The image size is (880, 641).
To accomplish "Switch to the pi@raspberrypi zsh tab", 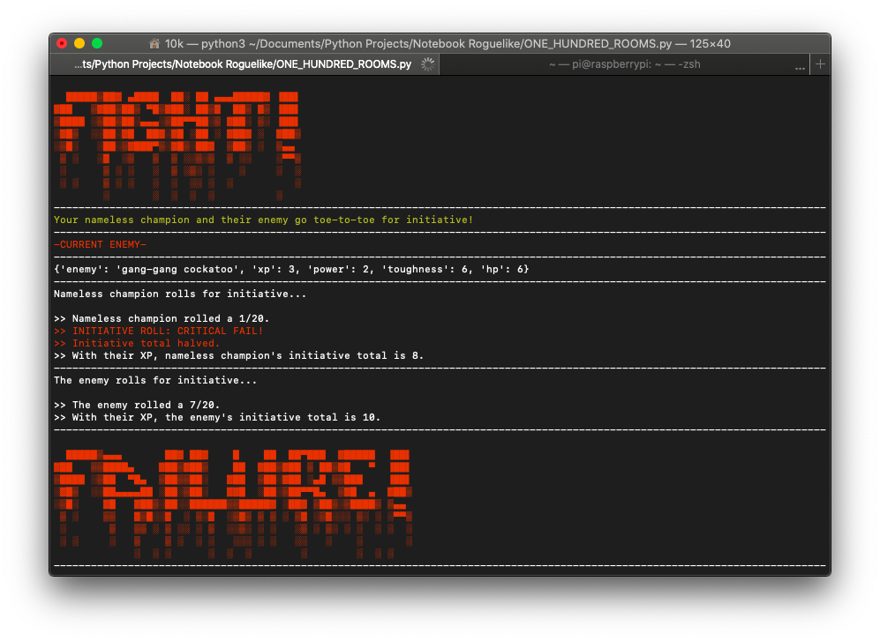I will pos(624,64).
